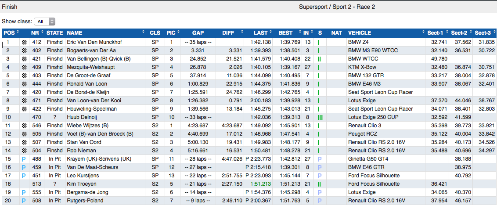
Task: Click S column P icon for Leo Kurstjens
Action: [320, 176]
